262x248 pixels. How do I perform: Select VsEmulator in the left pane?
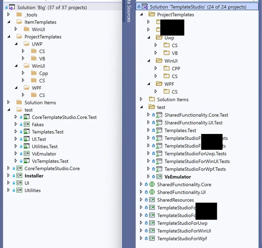tap(44, 154)
